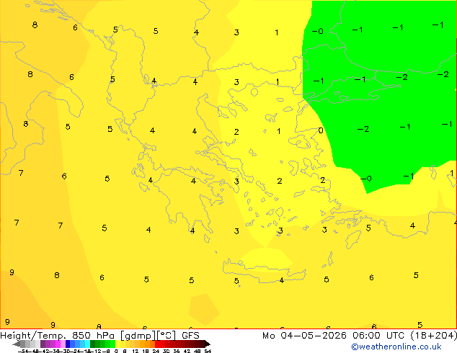Select the 06:00 UTC time label
This screenshot has height=353, width=457.
[378, 336]
